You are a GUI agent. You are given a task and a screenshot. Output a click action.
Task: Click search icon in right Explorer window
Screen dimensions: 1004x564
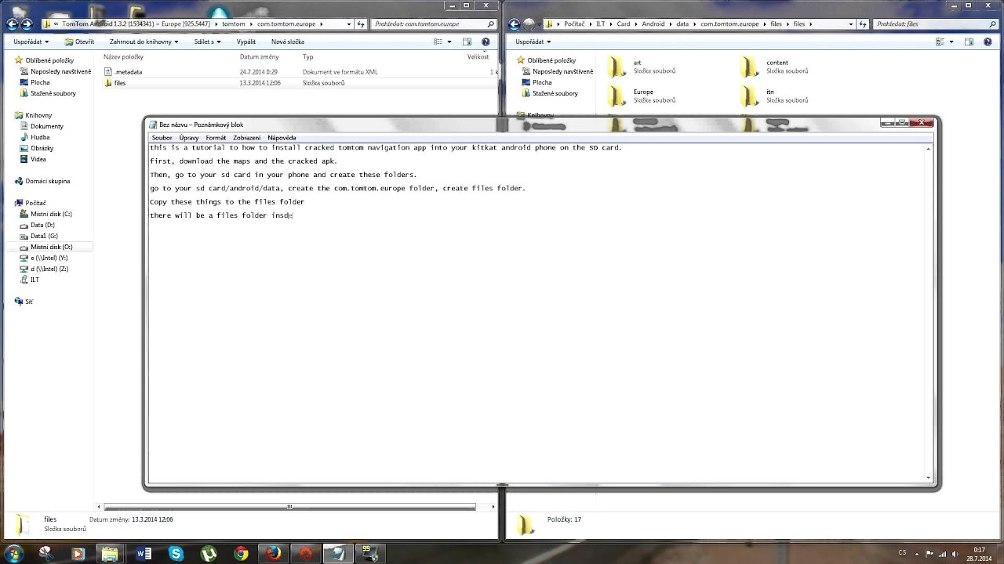[992, 24]
